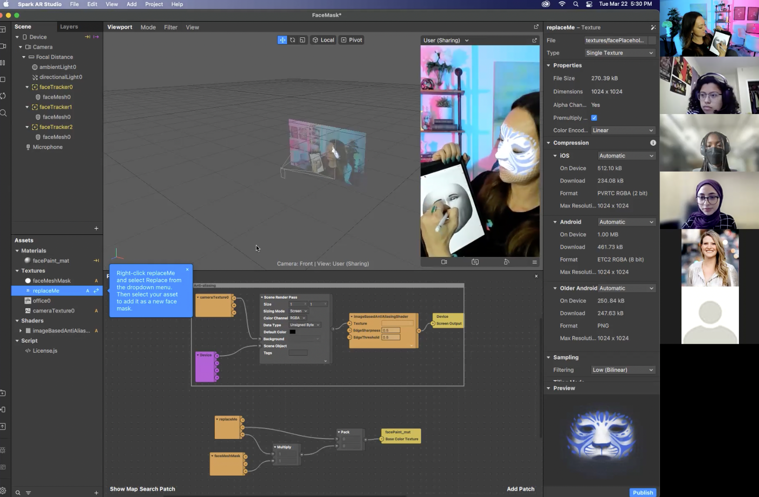Toggle Local coordinate space
Screen dimensions: 759x497
[x=324, y=40]
